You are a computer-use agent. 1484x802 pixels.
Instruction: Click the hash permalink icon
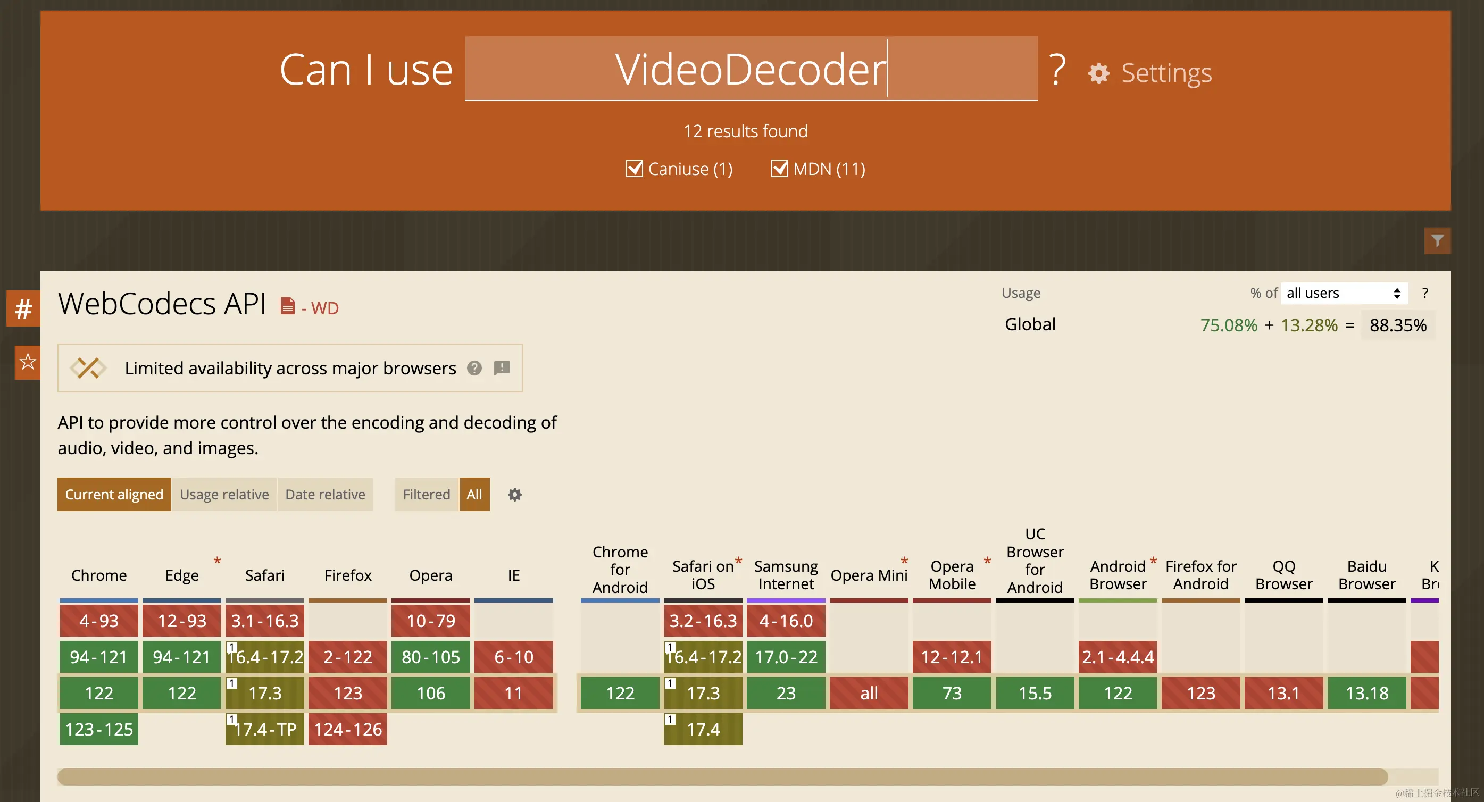(x=23, y=309)
